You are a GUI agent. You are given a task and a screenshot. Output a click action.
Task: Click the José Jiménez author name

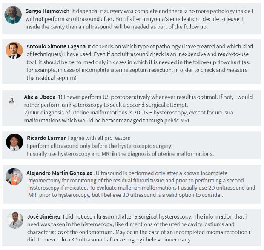pos(43,216)
